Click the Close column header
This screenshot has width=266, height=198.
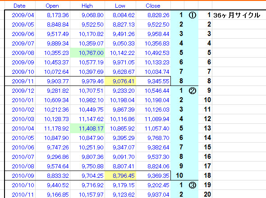[x=153, y=6]
